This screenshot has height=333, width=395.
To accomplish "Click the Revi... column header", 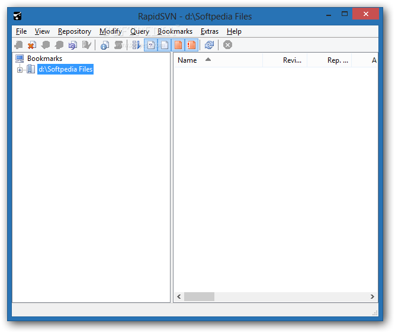I will pos(285,60).
